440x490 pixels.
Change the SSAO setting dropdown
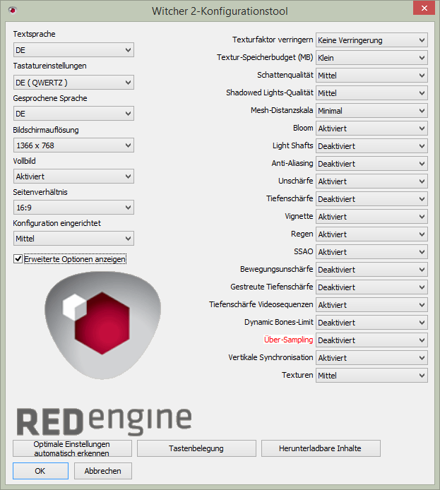371,252
